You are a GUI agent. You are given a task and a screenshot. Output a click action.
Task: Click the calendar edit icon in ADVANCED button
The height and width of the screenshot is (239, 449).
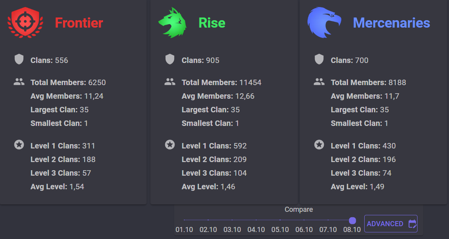412,224
